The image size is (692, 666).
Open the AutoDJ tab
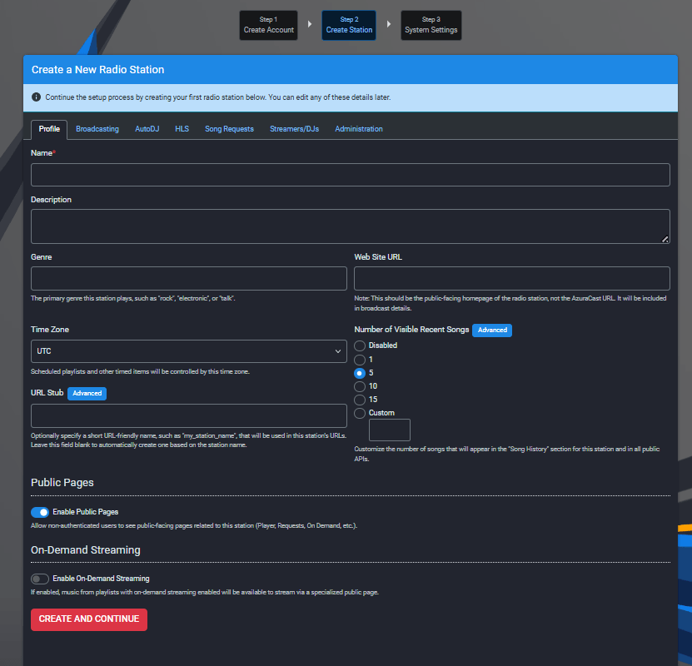(147, 129)
